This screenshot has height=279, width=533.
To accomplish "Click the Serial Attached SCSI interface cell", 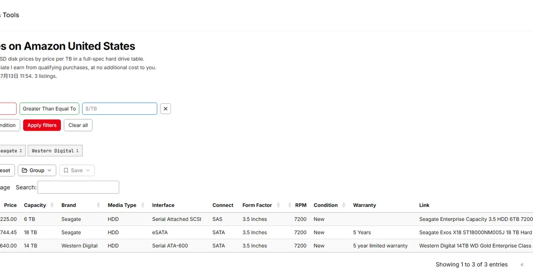I will click(177, 219).
